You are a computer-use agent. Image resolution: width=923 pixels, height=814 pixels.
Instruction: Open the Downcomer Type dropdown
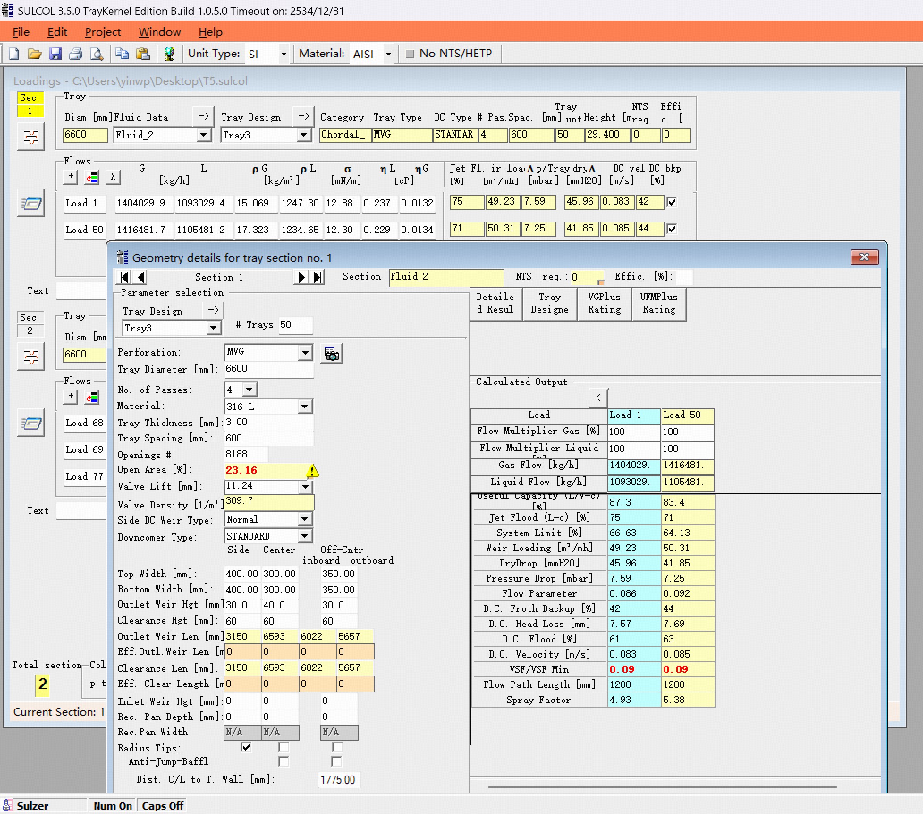305,536
